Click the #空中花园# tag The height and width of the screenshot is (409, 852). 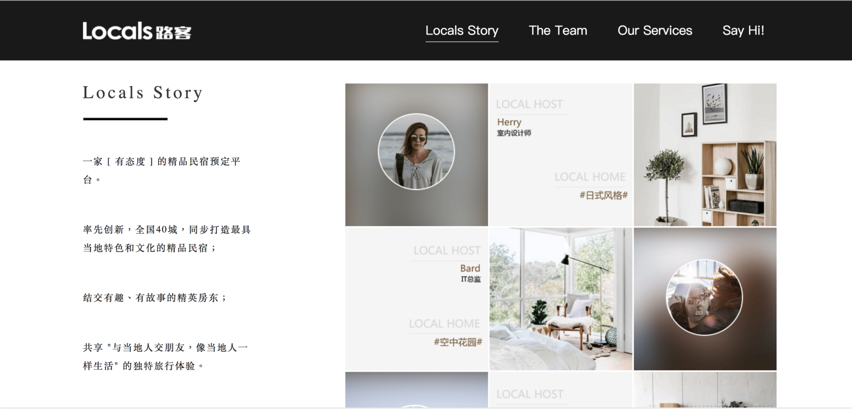click(x=457, y=342)
